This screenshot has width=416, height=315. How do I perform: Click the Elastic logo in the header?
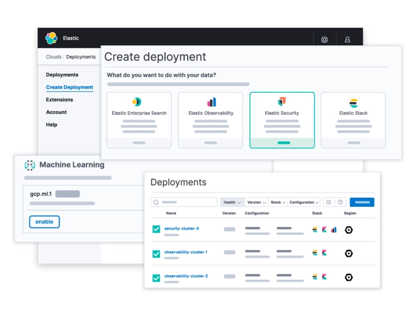[x=51, y=38]
